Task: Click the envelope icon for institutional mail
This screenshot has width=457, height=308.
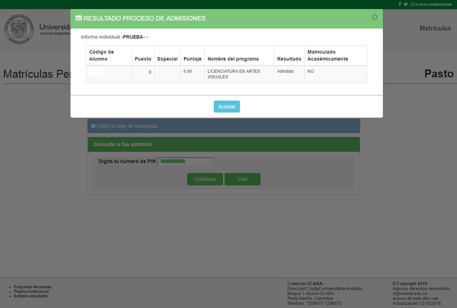Action: pyautogui.click(x=412, y=4)
